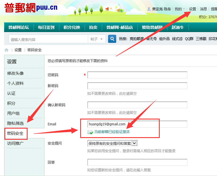Select 个人资料 in settings sidebar
217x176 pixels.
coord(15,83)
